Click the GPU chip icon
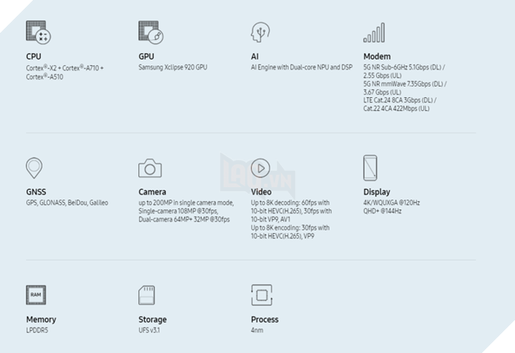 (x=150, y=34)
